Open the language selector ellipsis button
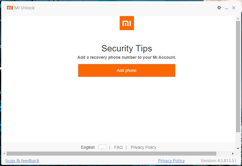242x166 pixels. click(102, 147)
